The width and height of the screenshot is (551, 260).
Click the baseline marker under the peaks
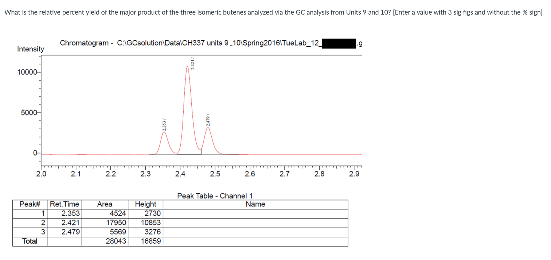coord(189,153)
